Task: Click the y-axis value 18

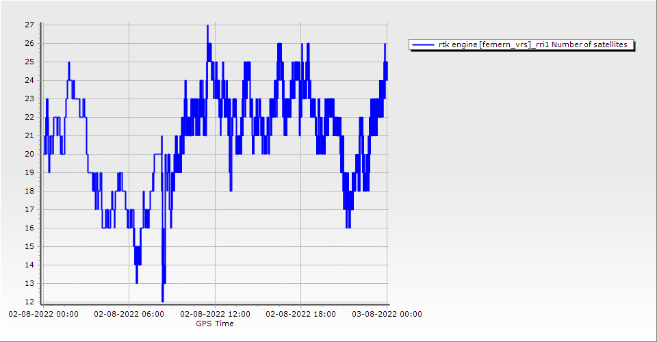Action: point(29,191)
